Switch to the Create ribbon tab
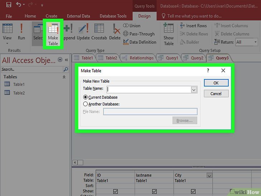The width and height of the screenshot is (261, 196). click(x=51, y=16)
